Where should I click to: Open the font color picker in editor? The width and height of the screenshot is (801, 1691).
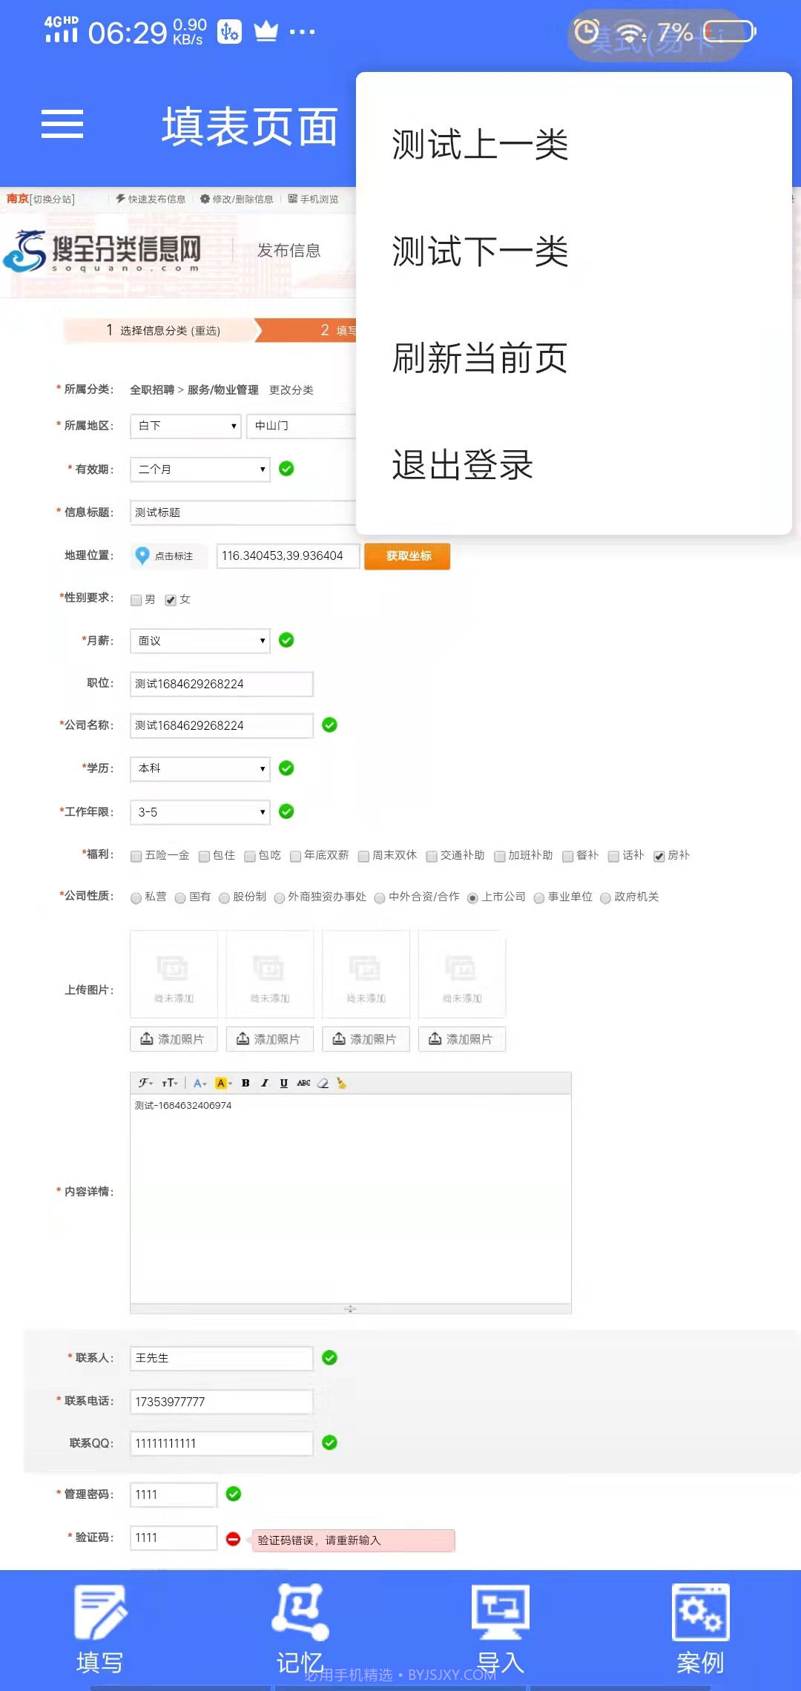coord(200,1083)
